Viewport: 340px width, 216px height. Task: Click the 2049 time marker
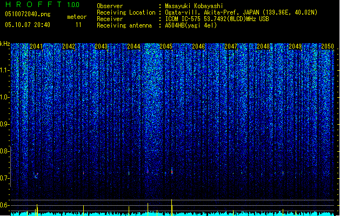click(295, 46)
